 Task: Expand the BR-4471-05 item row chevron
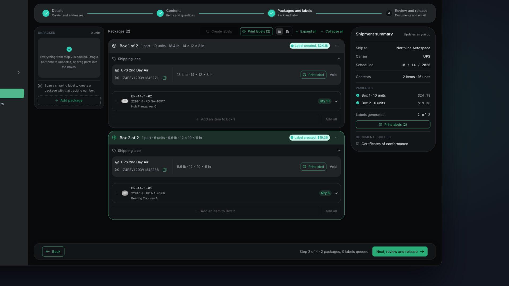point(336,193)
